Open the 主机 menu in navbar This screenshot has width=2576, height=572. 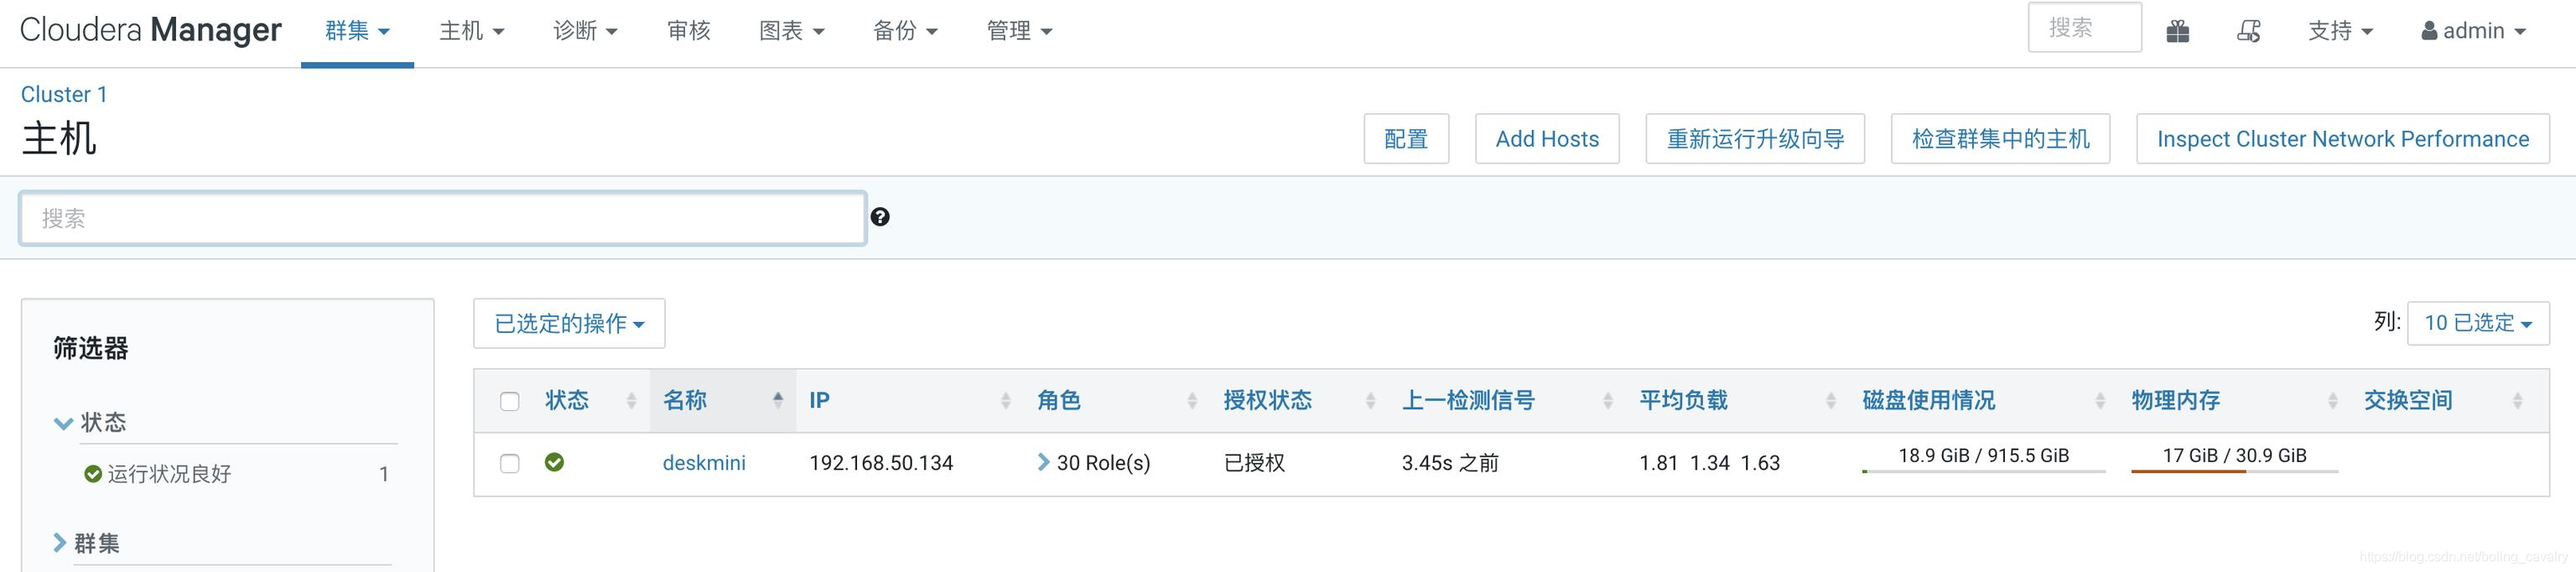click(471, 31)
